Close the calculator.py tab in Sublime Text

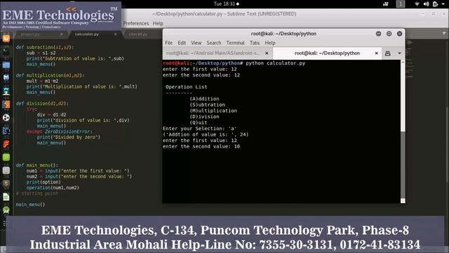pos(115,34)
